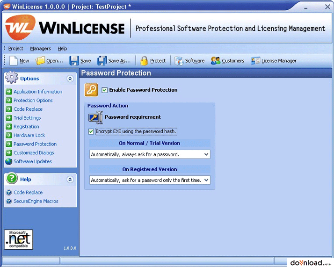This screenshot has width=334, height=267.
Task: Click the arrow icon beside Registration
Action: (9, 126)
